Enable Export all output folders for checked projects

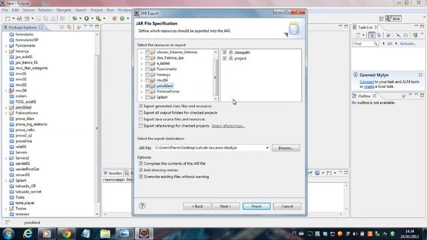click(x=141, y=113)
